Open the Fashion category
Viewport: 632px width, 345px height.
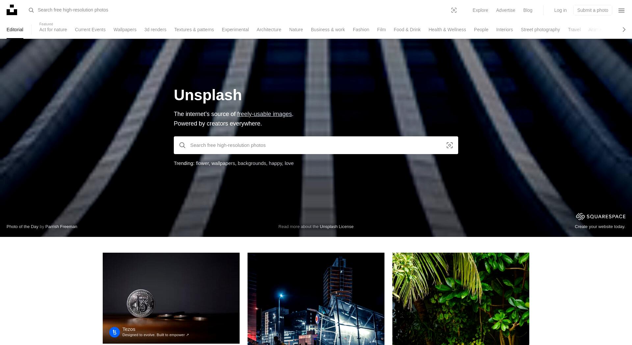coord(361,30)
